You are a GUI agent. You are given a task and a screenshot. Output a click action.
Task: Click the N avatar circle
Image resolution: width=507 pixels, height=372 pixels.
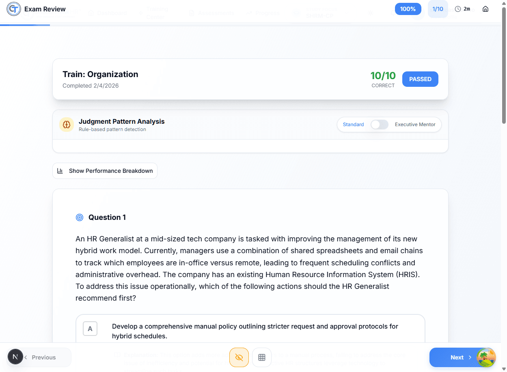[x=15, y=357]
